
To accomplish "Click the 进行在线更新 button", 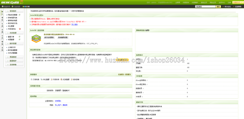I will (49, 38).
